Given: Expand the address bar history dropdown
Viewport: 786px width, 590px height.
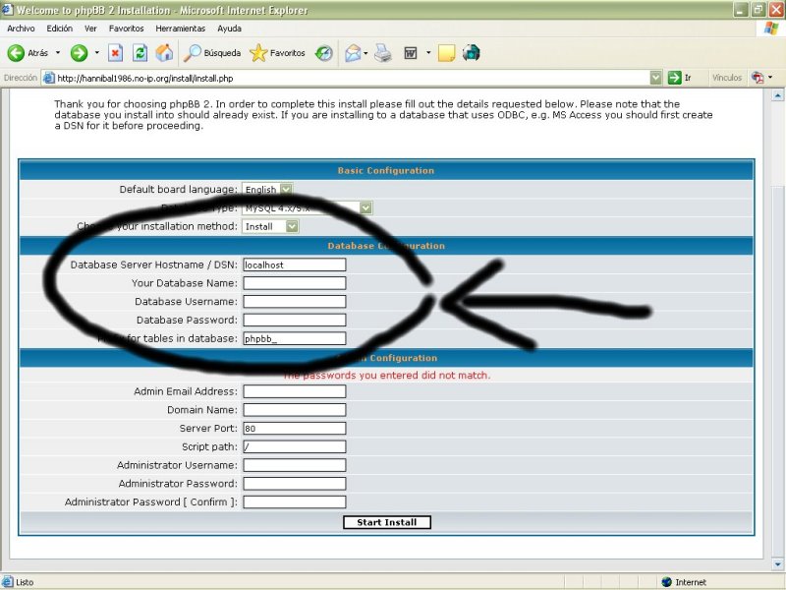Looking at the screenshot, I should [x=655, y=78].
